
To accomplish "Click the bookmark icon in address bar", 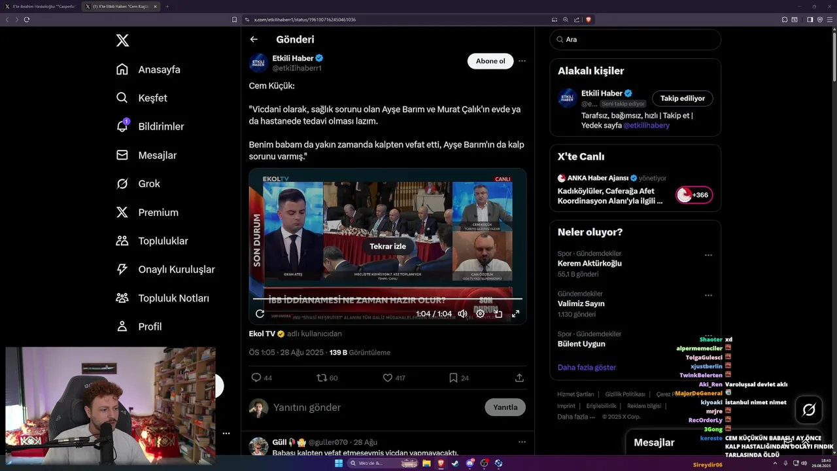I will point(235,20).
